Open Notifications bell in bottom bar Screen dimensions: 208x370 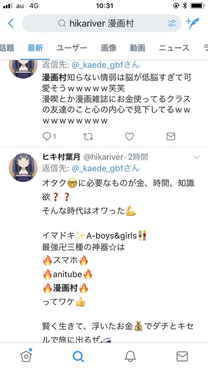tap(130, 356)
